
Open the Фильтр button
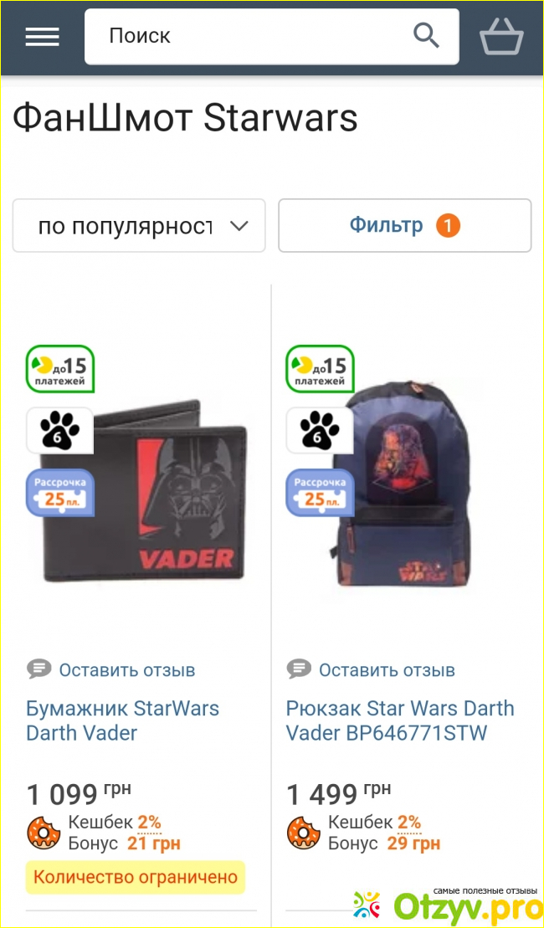pyautogui.click(x=405, y=225)
